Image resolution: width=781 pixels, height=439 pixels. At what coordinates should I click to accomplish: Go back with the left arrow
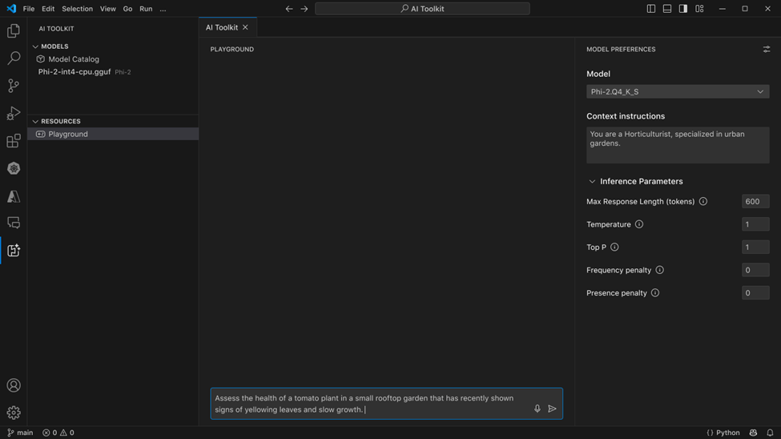[289, 9]
